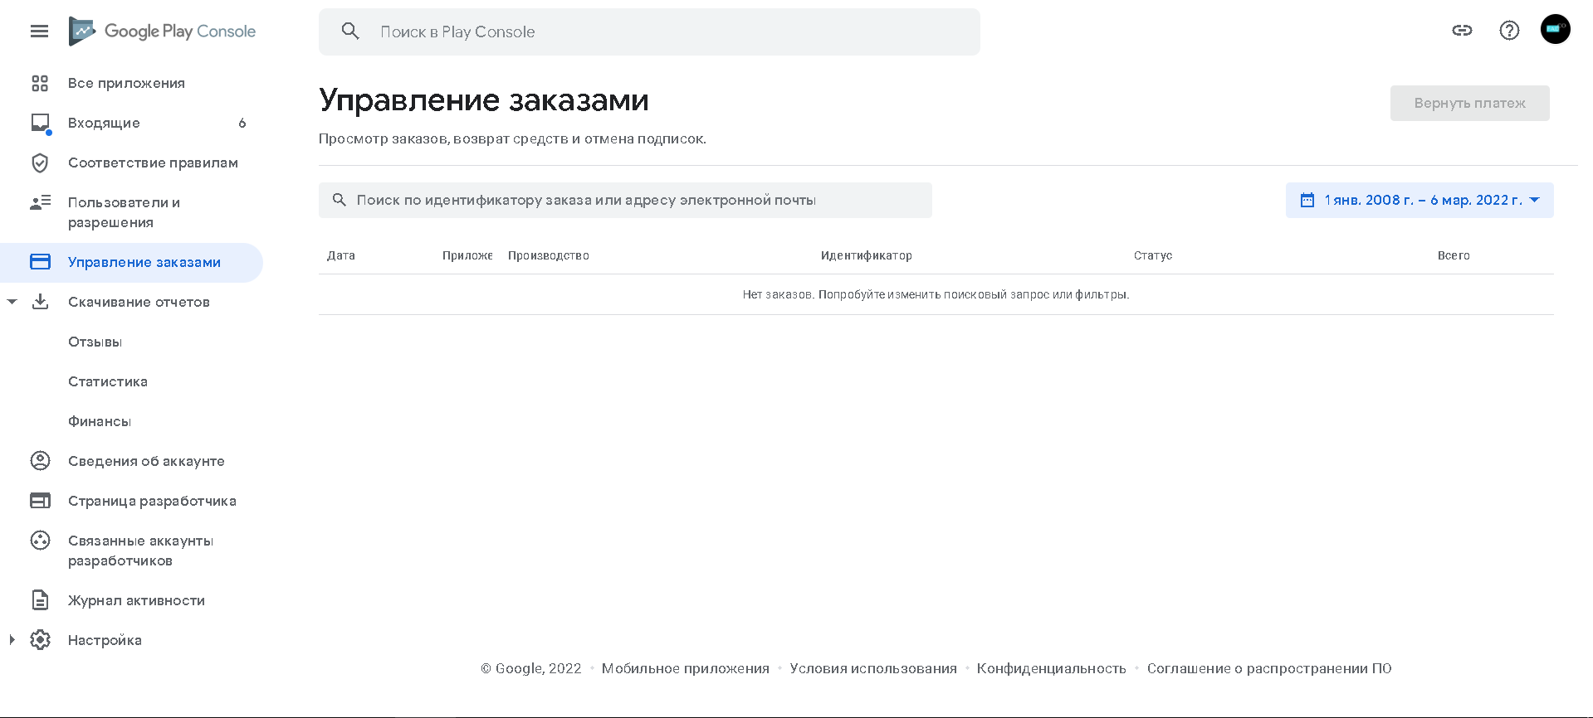This screenshot has width=1593, height=718.
Task: Select Отзывы reports item
Action: (95, 342)
